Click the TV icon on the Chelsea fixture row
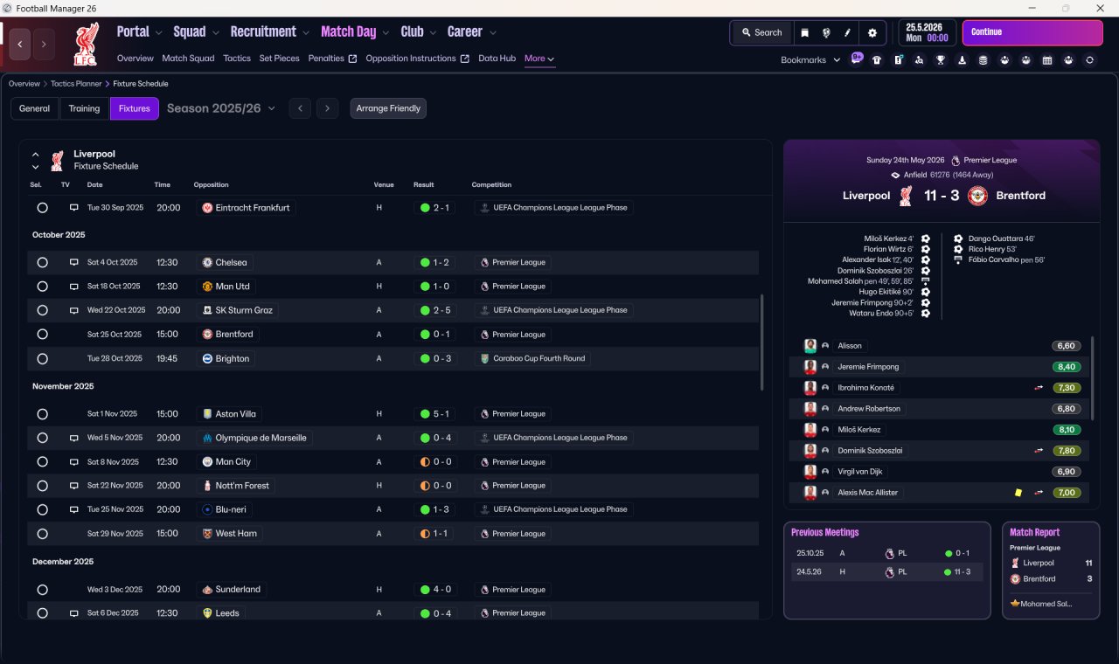Viewport: 1119px width, 664px height. click(x=74, y=262)
